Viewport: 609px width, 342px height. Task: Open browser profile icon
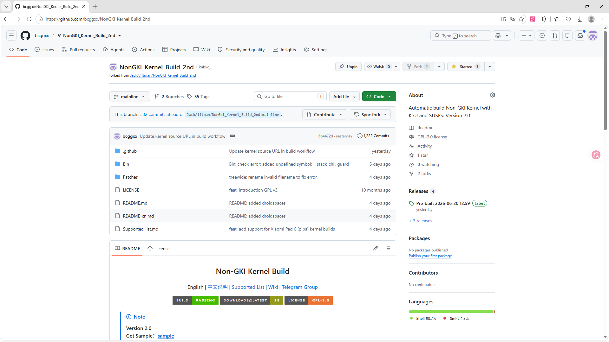click(591, 19)
